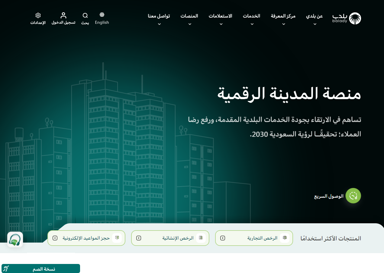Open the الخدمات menu

(x=252, y=16)
